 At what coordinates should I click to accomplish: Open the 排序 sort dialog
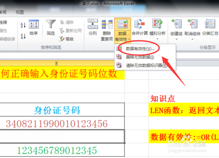tap(34, 28)
